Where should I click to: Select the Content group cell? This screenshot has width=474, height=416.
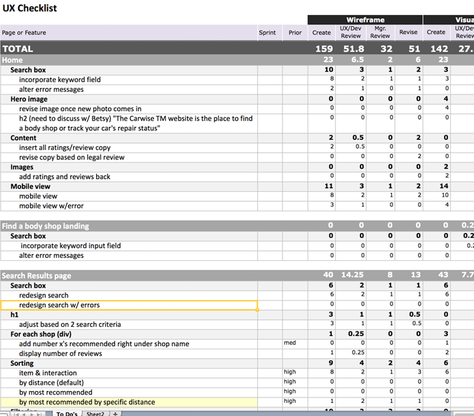[x=128, y=138]
